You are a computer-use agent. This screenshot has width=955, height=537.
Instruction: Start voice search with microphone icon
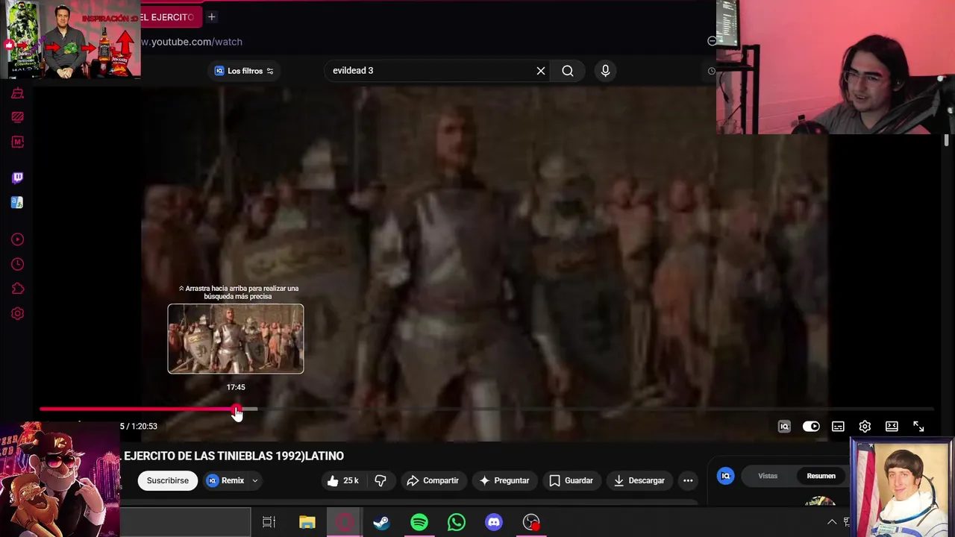605,71
